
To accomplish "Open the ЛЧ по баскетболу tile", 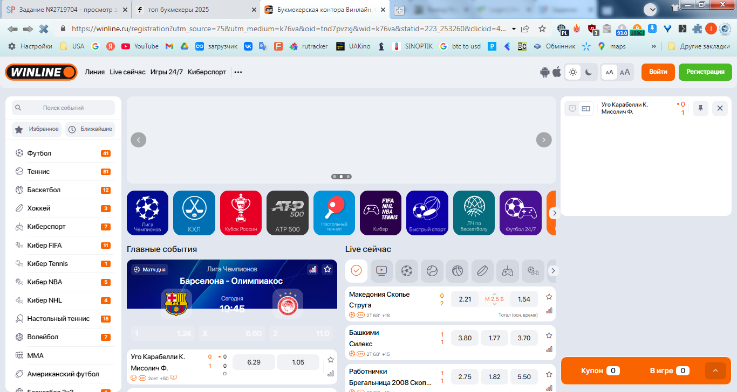I will (474, 213).
